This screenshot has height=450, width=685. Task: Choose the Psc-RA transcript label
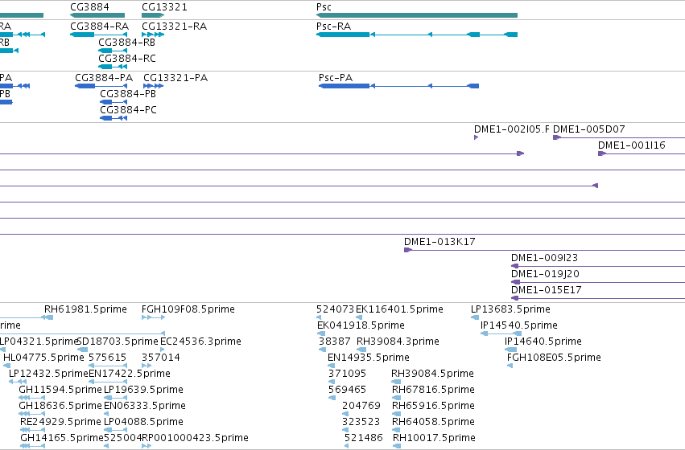tap(333, 27)
